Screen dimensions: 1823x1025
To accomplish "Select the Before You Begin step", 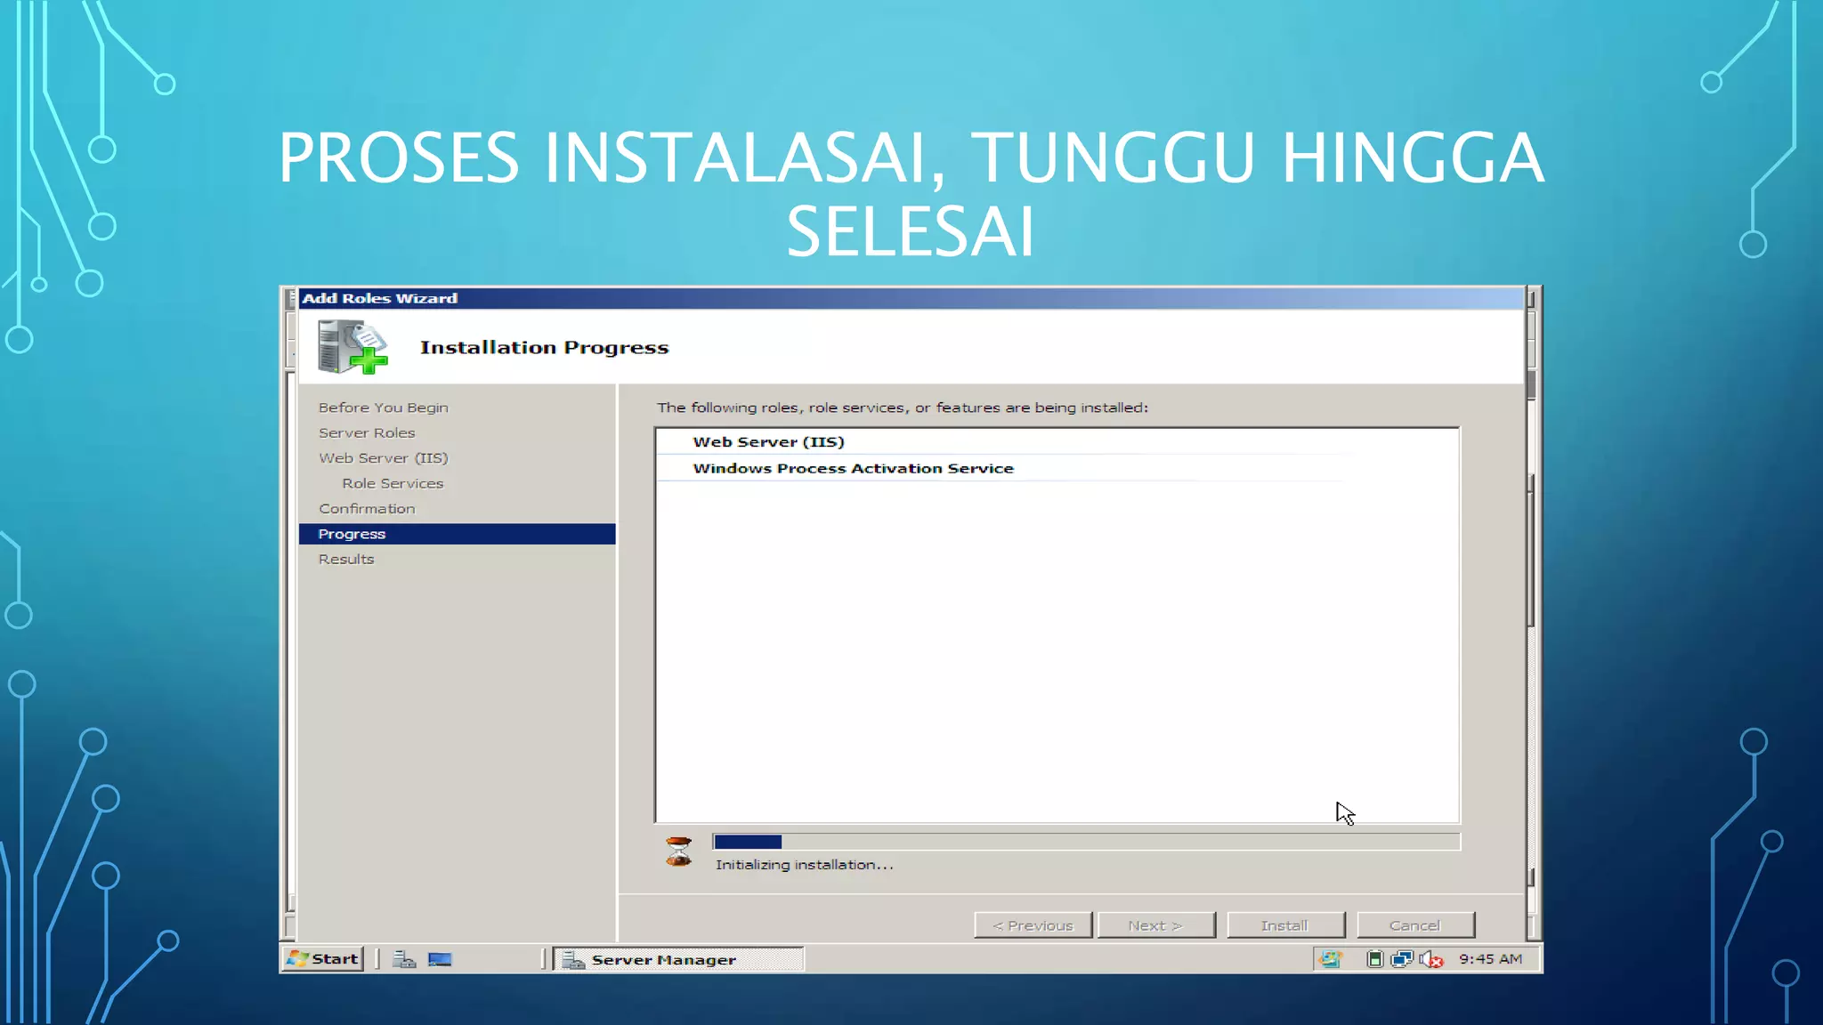I will click(x=384, y=408).
